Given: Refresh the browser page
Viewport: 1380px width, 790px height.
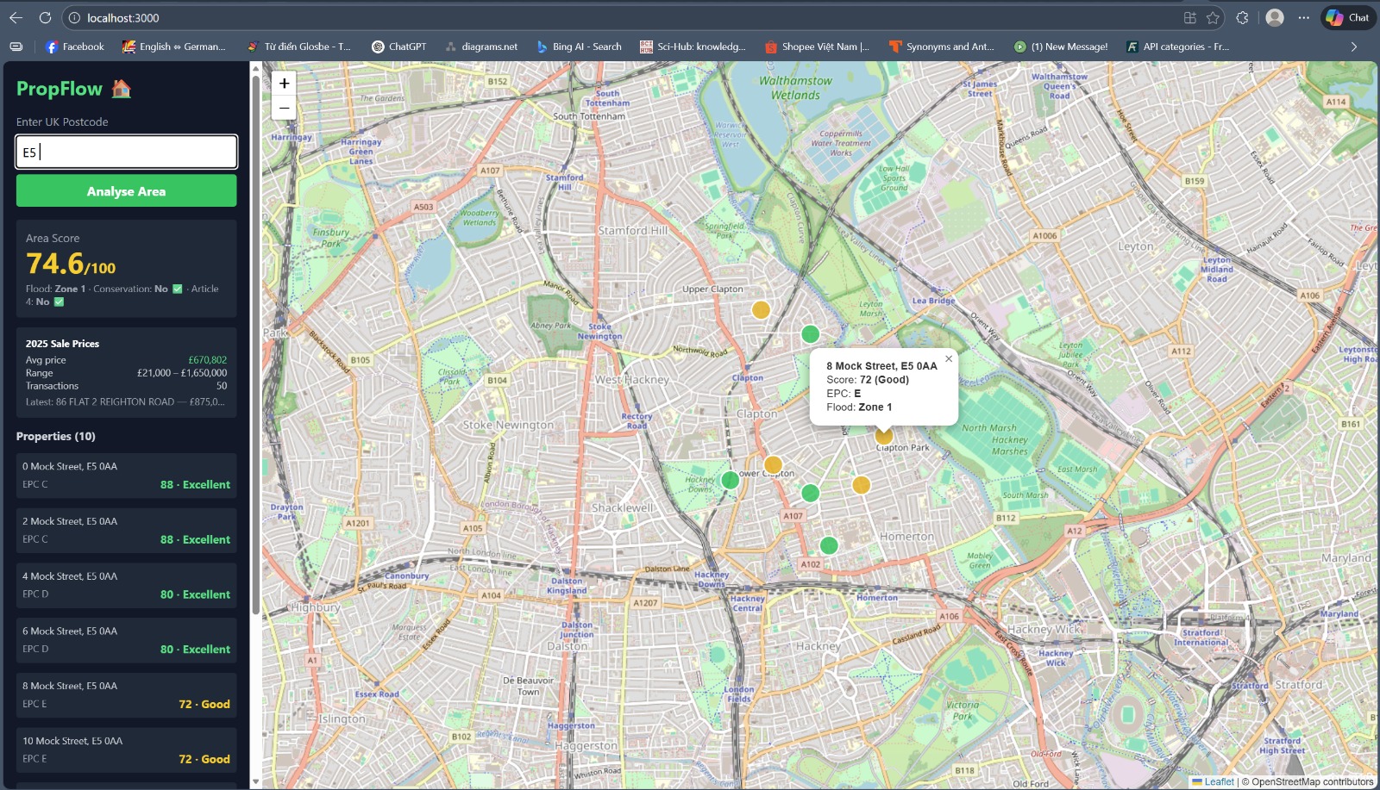Looking at the screenshot, I should [x=45, y=17].
